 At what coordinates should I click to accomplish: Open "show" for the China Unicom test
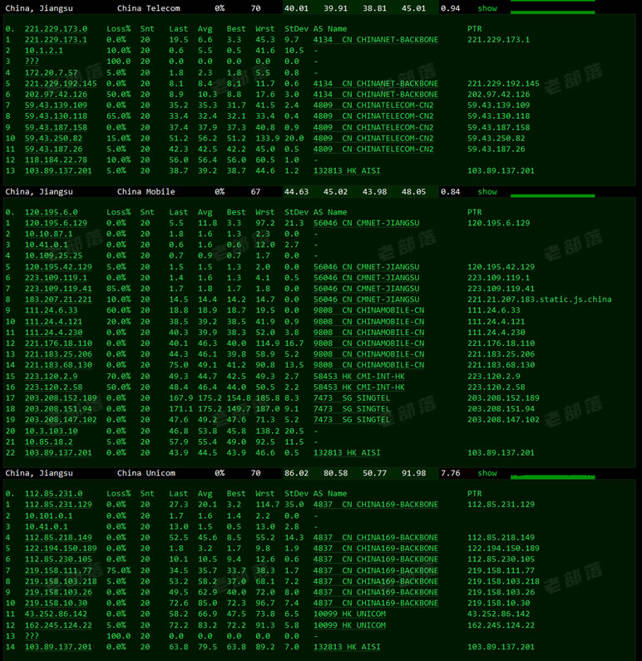click(x=486, y=473)
